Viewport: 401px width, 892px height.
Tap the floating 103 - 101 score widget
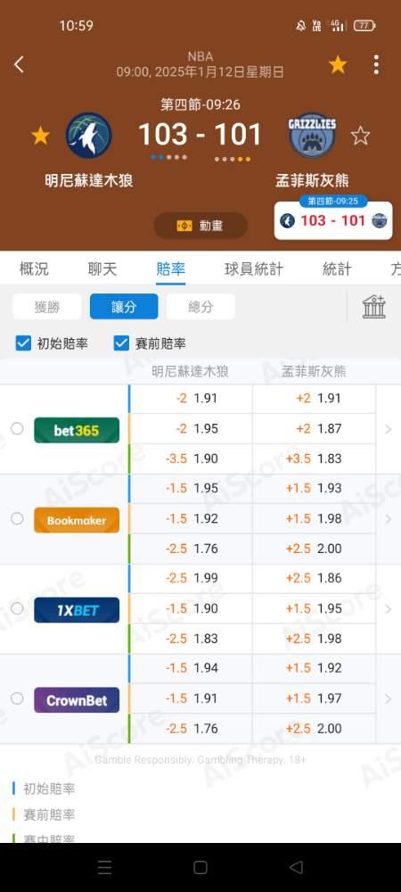(x=333, y=220)
